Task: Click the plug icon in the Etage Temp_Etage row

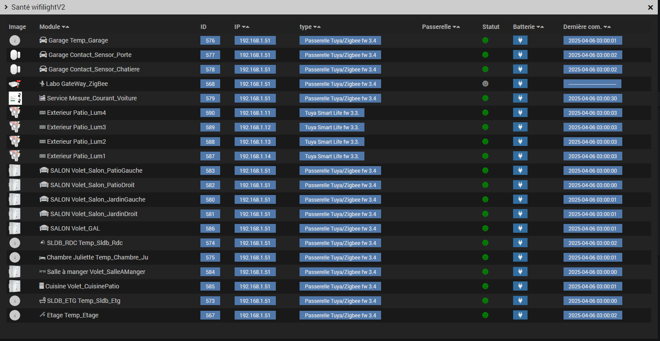Action: (x=520, y=315)
